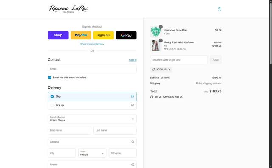Click the phone help question icon
272x168 pixels.
click(133, 165)
